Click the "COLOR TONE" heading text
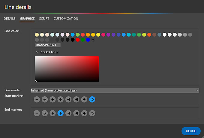Viewport: 204px width, 138px height. coord(49,52)
